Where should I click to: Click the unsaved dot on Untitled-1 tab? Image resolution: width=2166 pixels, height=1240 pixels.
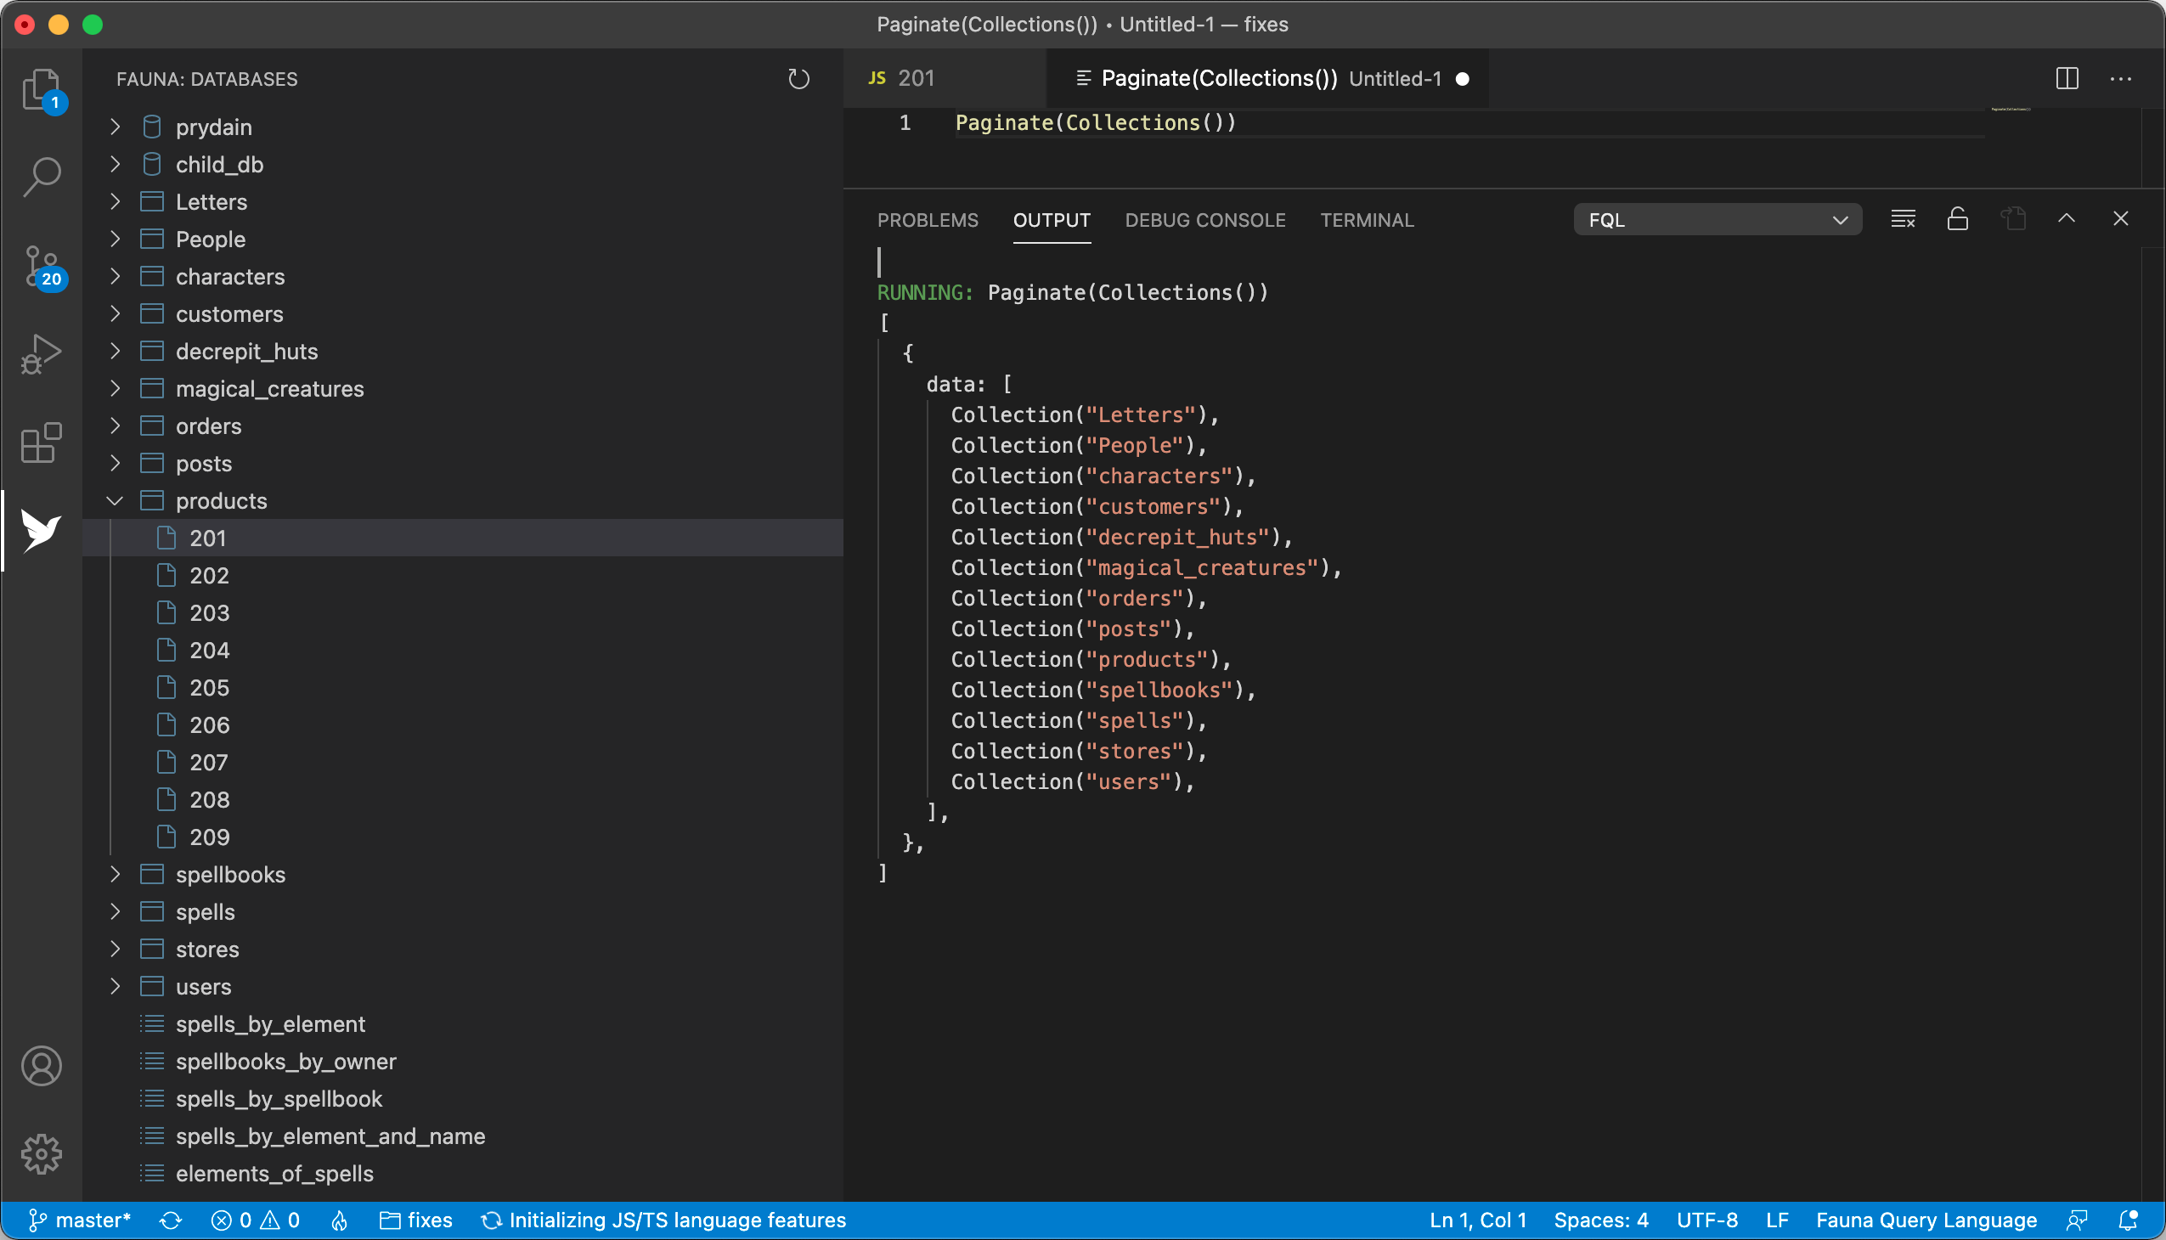pos(1463,78)
